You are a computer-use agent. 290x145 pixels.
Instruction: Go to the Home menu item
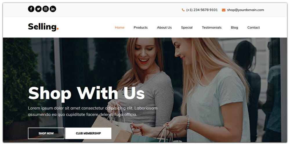click(x=119, y=28)
